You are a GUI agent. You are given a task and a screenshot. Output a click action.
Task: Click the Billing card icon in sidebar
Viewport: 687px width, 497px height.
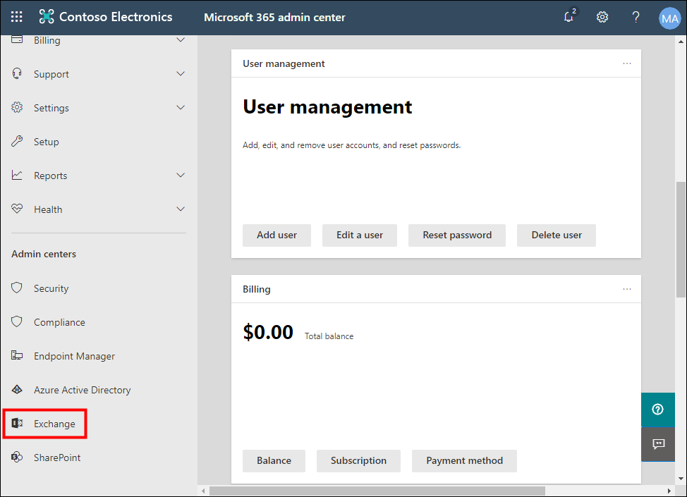pos(17,40)
